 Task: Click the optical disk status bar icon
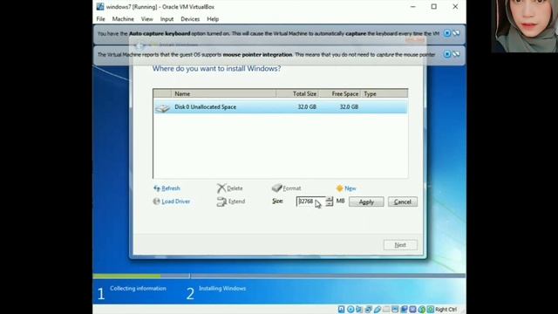point(350,309)
